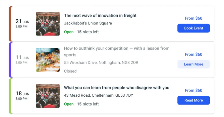
Task: Open the thumbnail for the 18 JUN event
Action: (48, 96)
